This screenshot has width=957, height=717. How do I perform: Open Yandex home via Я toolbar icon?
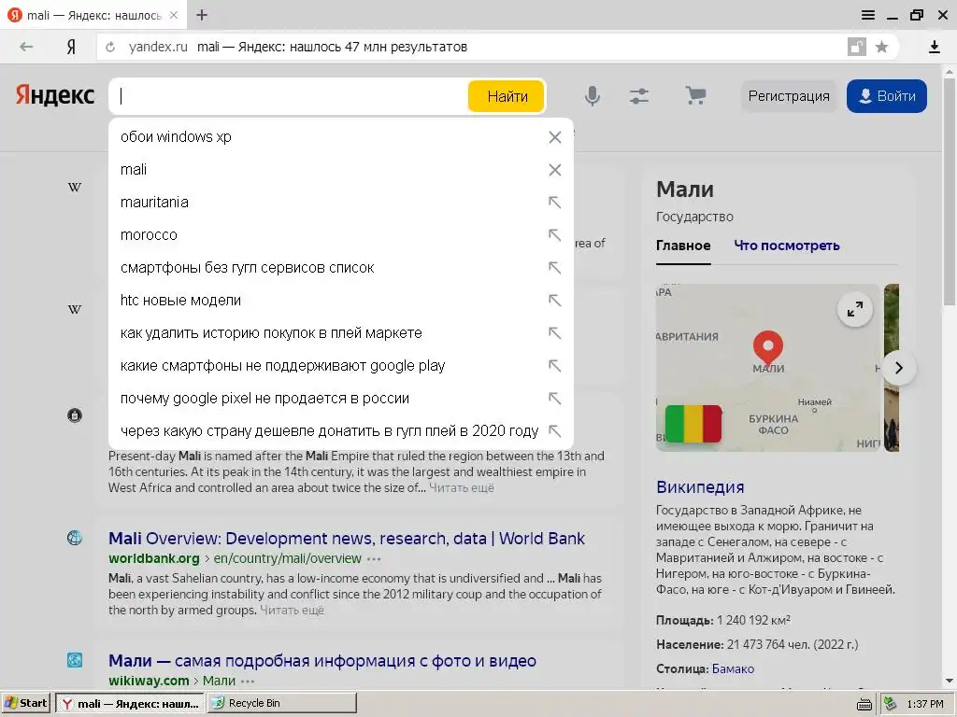pos(71,47)
